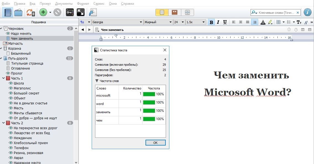Open the Inspector info icon
The image size is (314, 164).
coord(307,12)
